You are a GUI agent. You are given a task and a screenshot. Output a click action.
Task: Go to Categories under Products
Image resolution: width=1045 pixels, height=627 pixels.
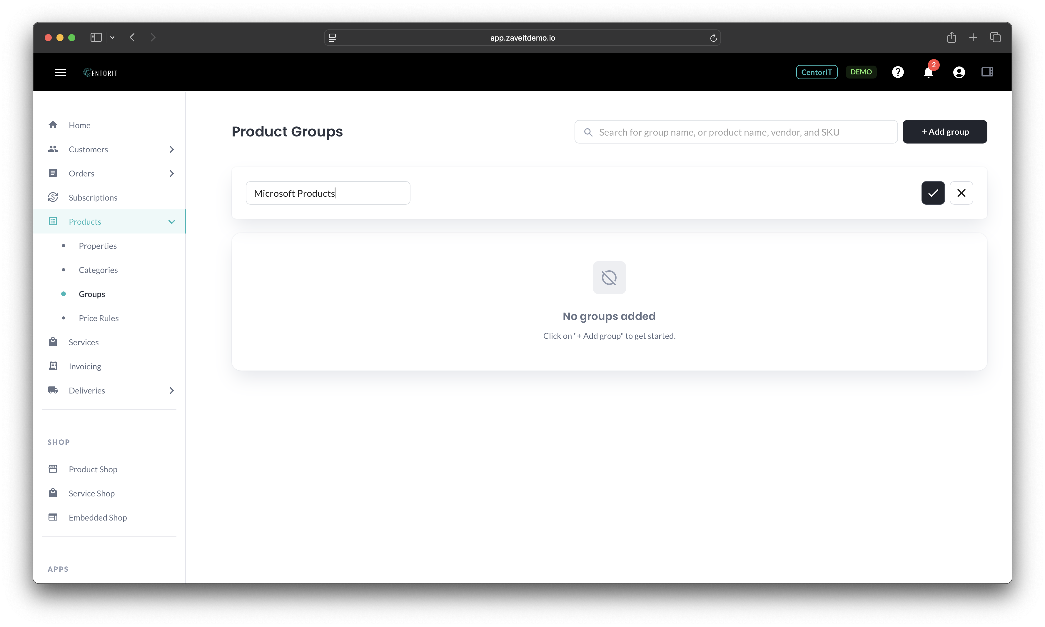pyautogui.click(x=98, y=270)
